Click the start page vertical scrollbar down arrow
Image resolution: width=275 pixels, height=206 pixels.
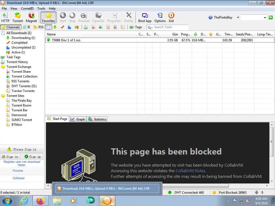(x=272, y=181)
